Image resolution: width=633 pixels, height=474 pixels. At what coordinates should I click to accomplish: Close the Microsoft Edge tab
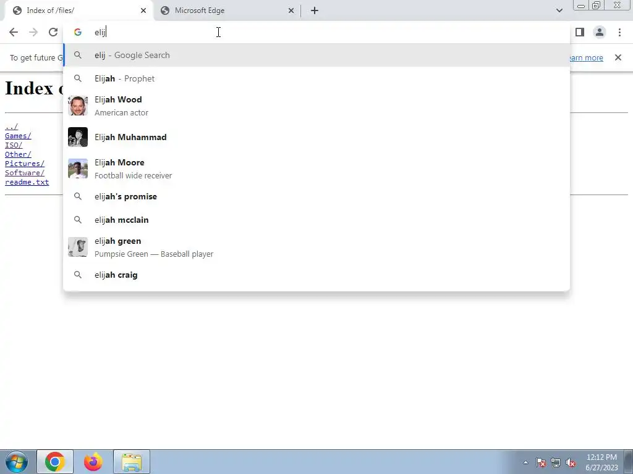[x=291, y=11]
